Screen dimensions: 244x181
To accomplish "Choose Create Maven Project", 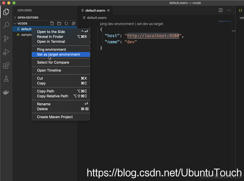I will click(x=61, y=117).
